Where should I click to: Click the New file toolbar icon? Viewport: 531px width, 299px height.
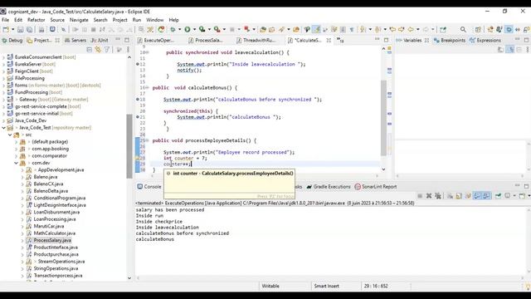coord(6,30)
